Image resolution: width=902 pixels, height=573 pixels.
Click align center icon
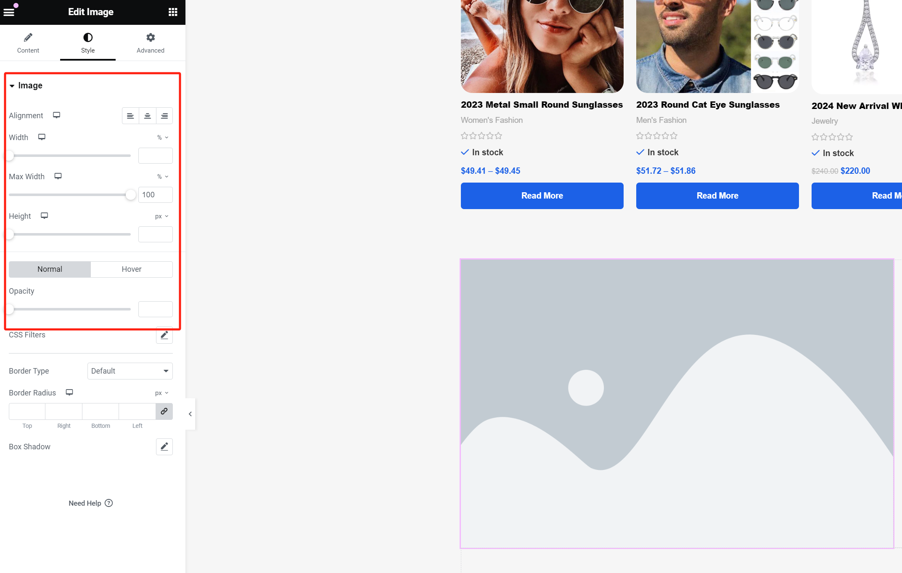coord(147,116)
